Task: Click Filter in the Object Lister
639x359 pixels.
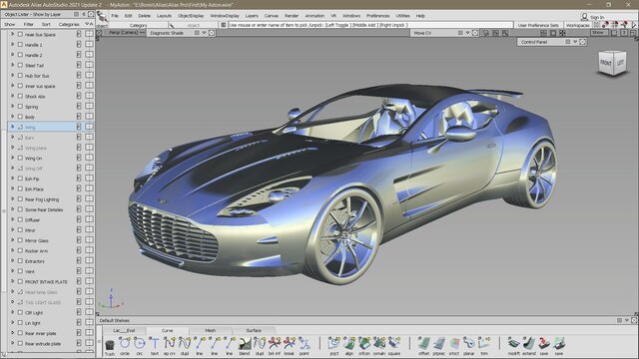Action: click(x=29, y=24)
